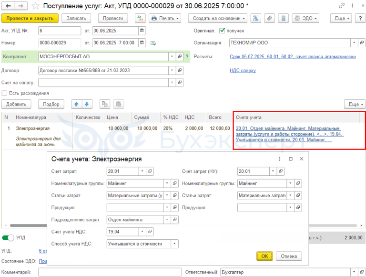Viewport: 366px width, 277px height.
Task: Open the Печать menu
Action: (x=165, y=18)
